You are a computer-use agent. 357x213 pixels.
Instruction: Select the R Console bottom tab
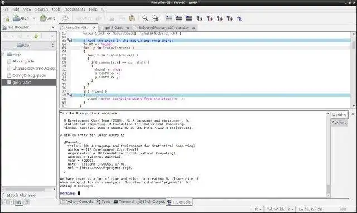[180, 202]
